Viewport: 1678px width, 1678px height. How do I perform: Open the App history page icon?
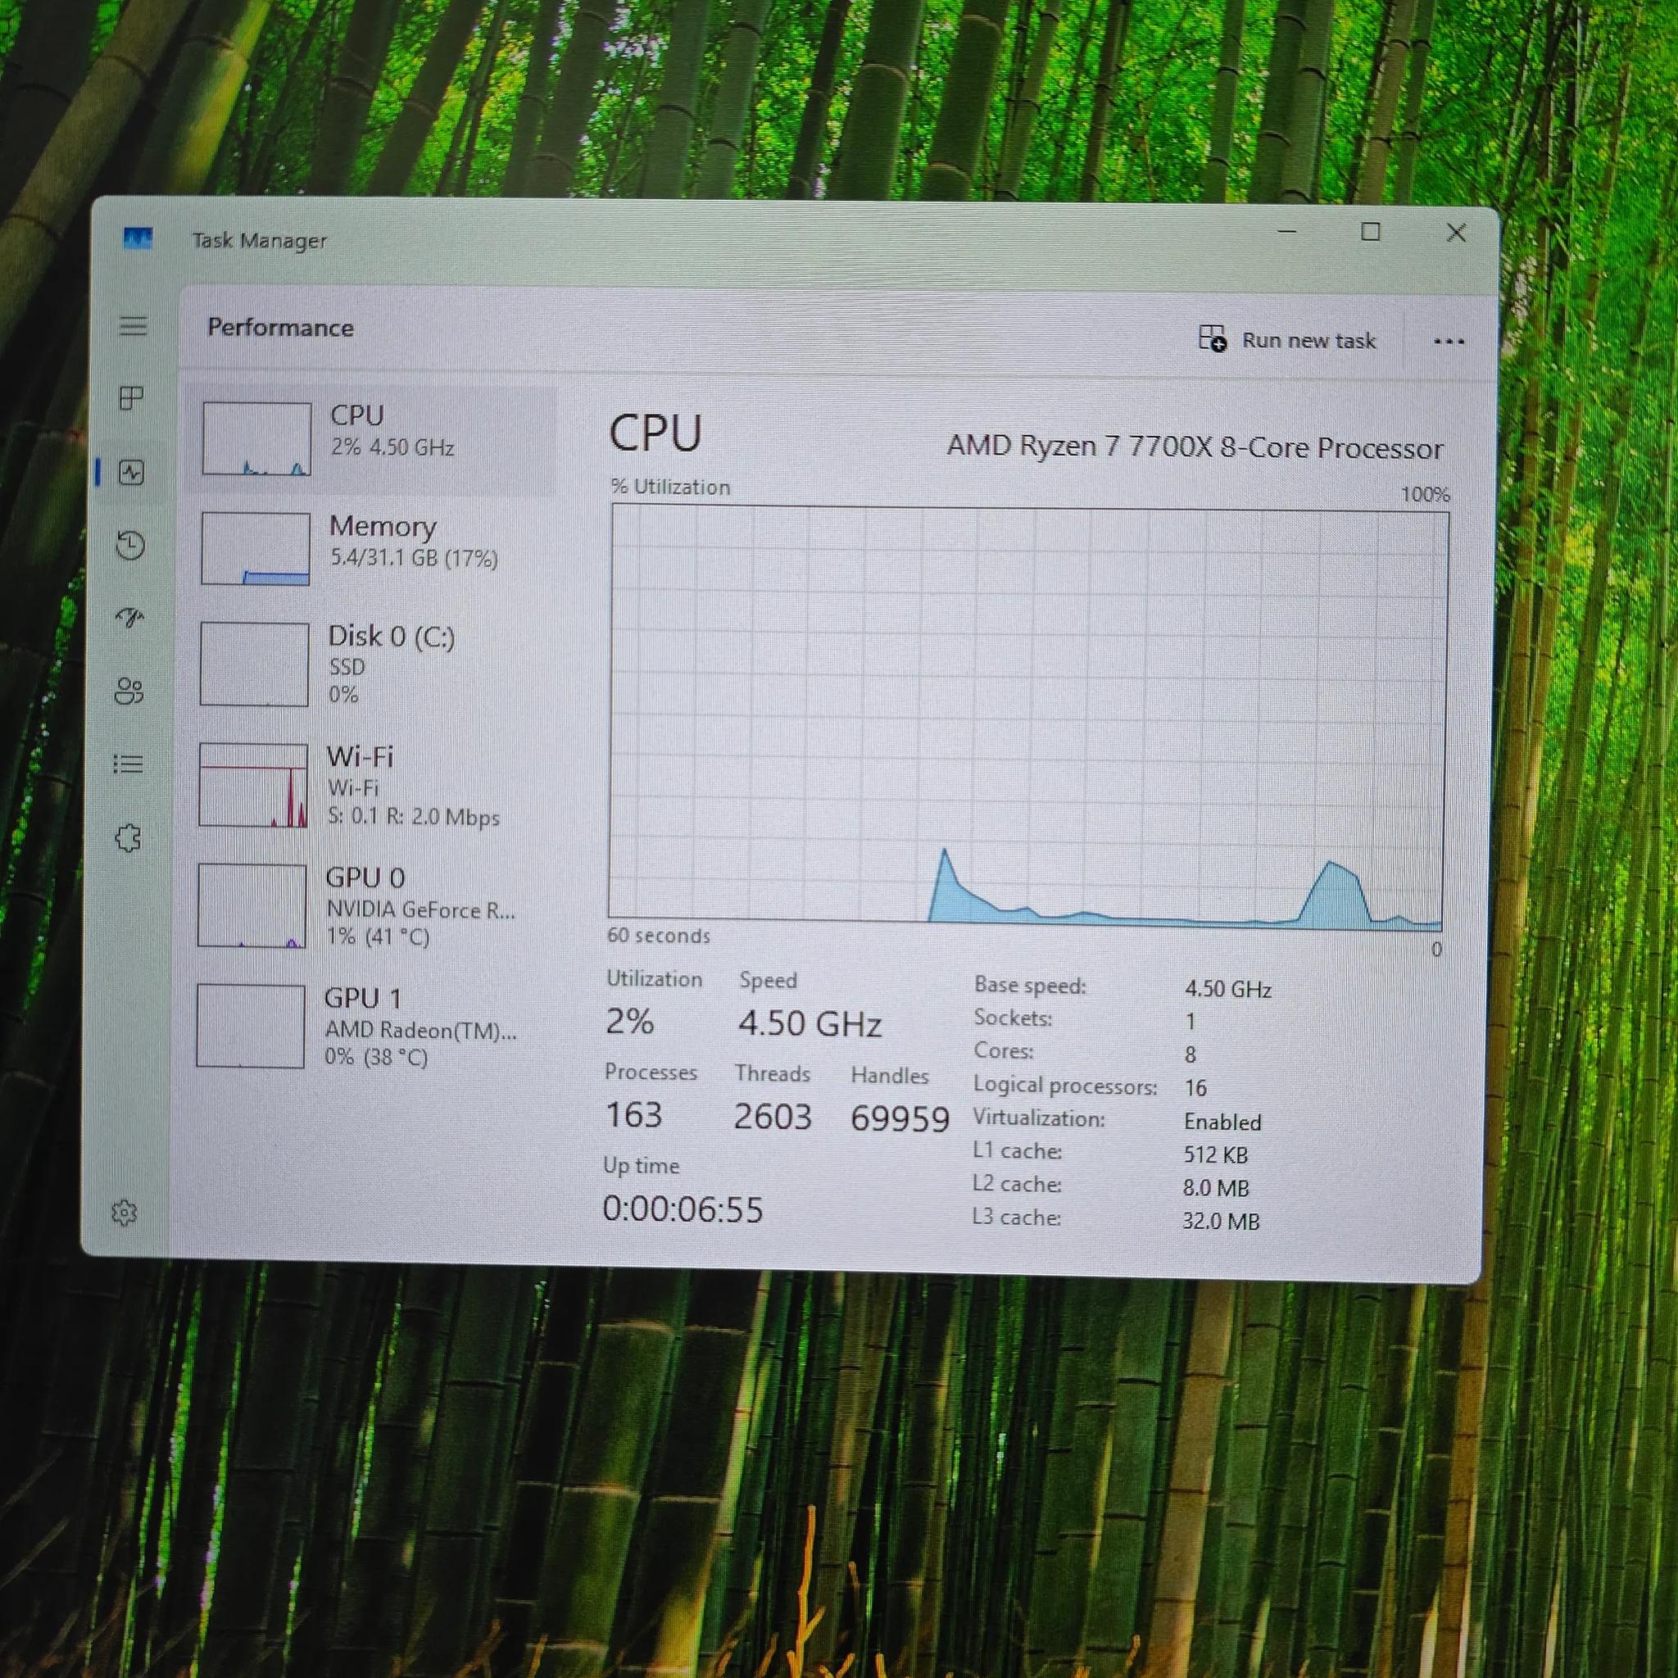130,546
